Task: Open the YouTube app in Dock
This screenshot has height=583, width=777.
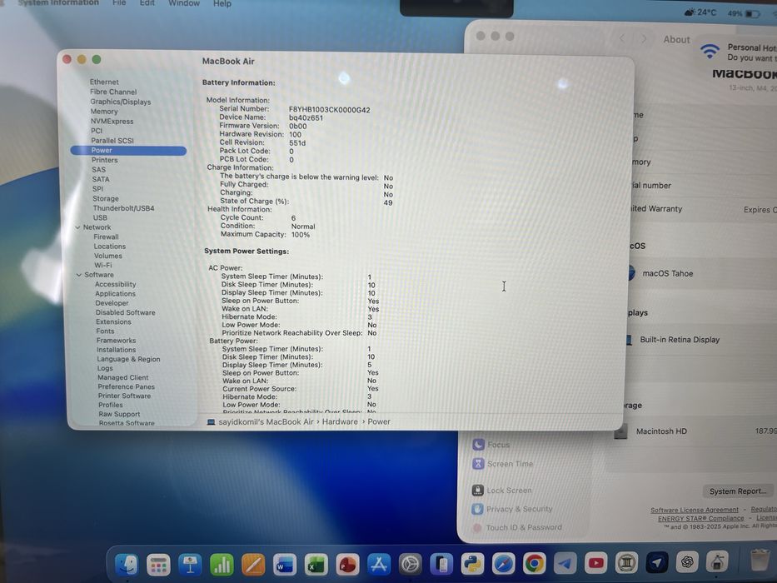Action: coord(596,563)
